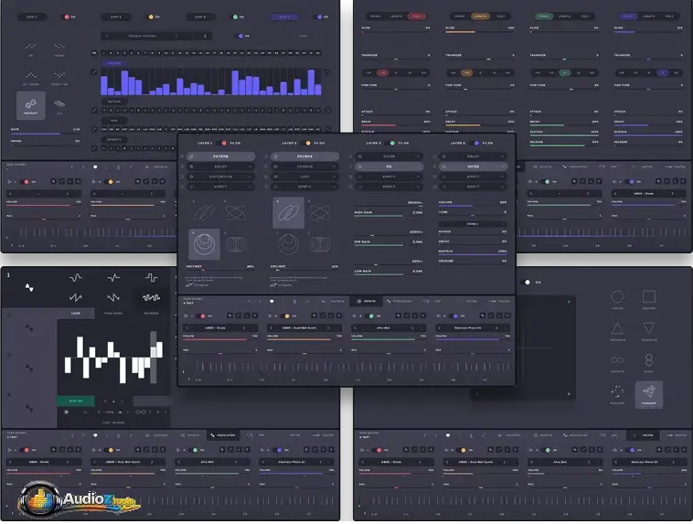
Task: Open Layer 4 Delay effect dropdown
Action: (473, 156)
